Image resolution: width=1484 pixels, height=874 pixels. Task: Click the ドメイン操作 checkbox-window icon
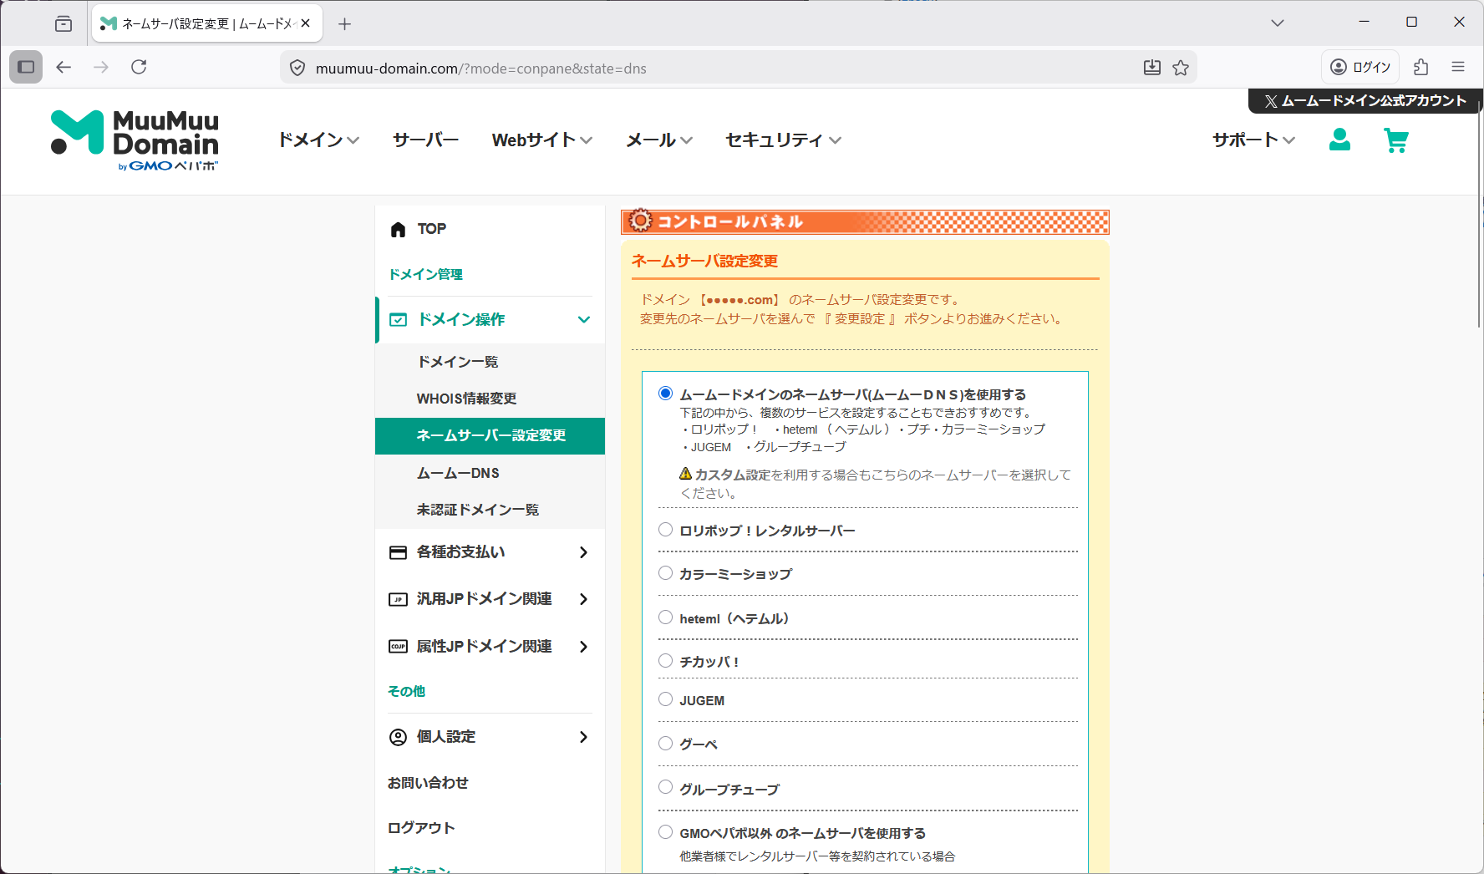(399, 320)
